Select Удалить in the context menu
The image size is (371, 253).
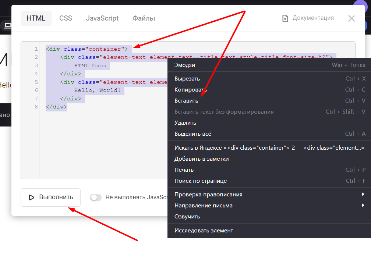(x=269, y=123)
